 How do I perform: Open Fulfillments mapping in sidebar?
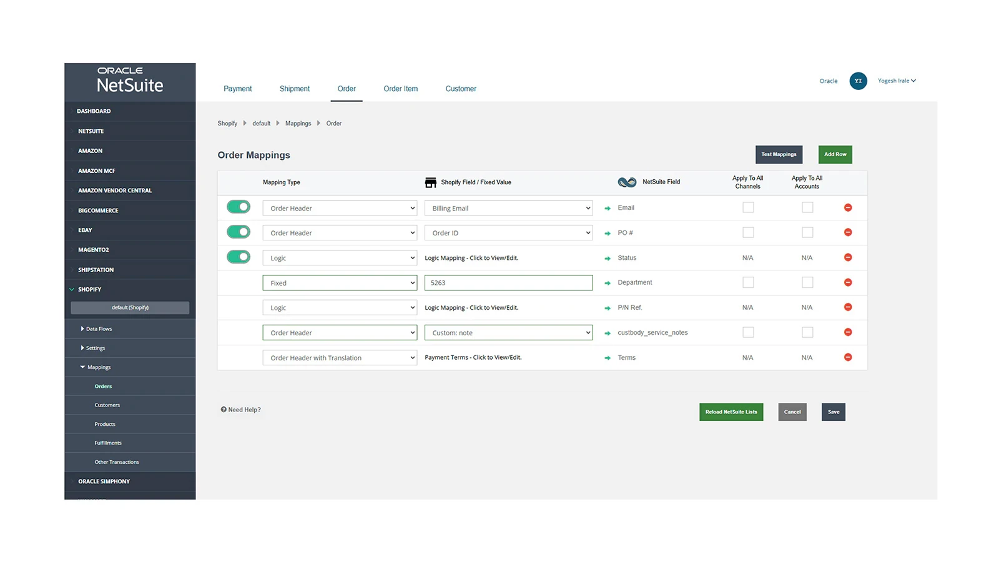pyautogui.click(x=108, y=443)
